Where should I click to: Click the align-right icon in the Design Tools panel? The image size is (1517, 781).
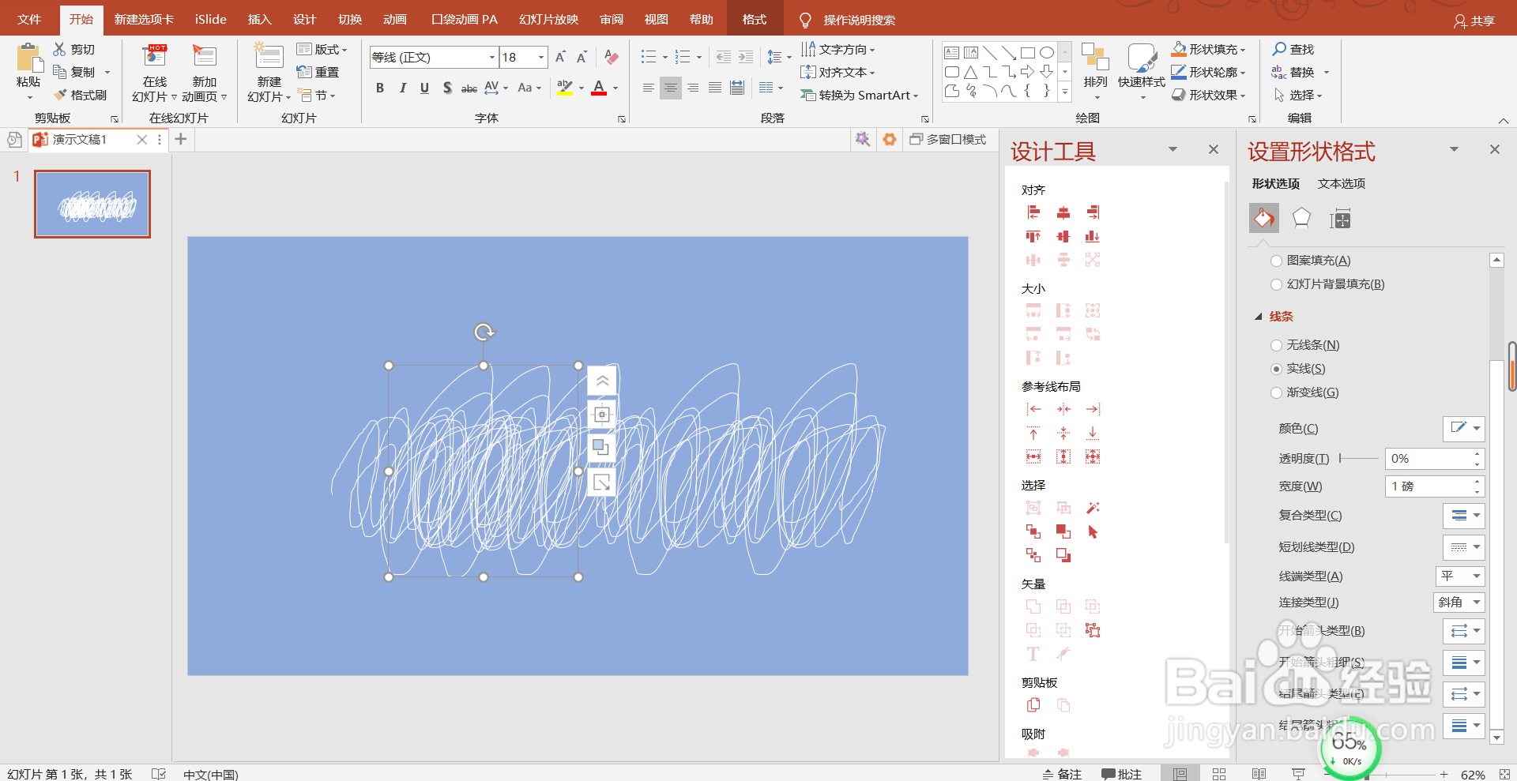tap(1093, 212)
